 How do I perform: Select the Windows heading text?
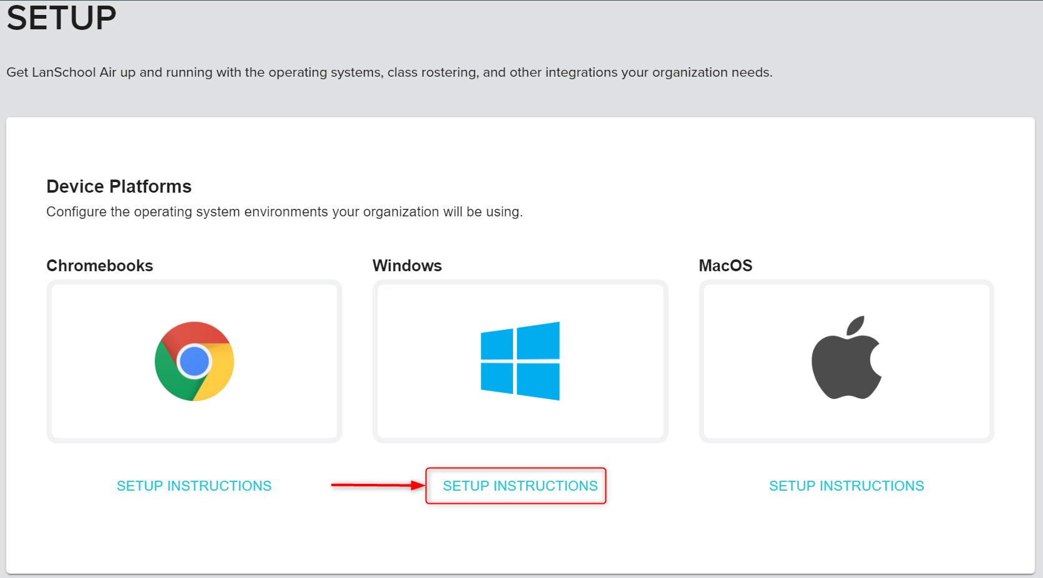(407, 266)
